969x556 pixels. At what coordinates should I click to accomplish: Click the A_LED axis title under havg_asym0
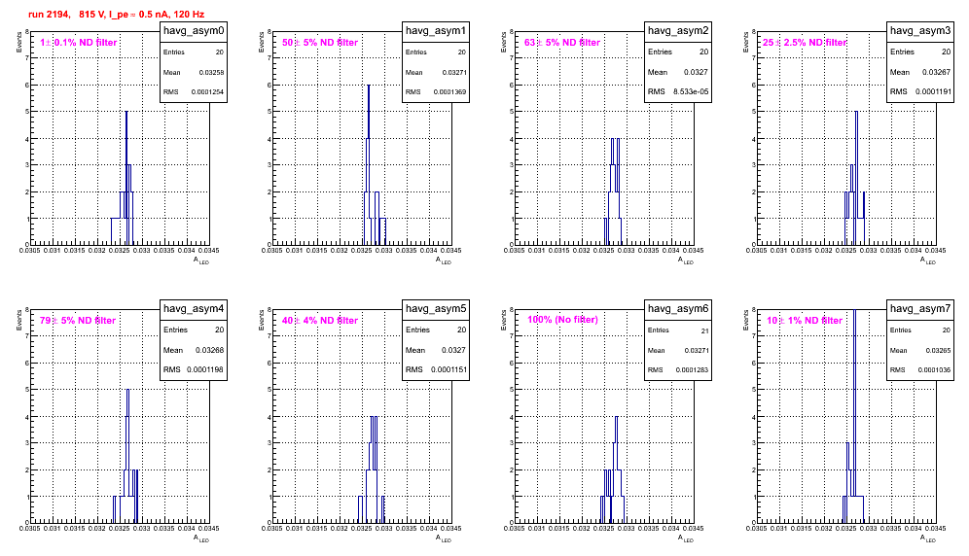201,261
